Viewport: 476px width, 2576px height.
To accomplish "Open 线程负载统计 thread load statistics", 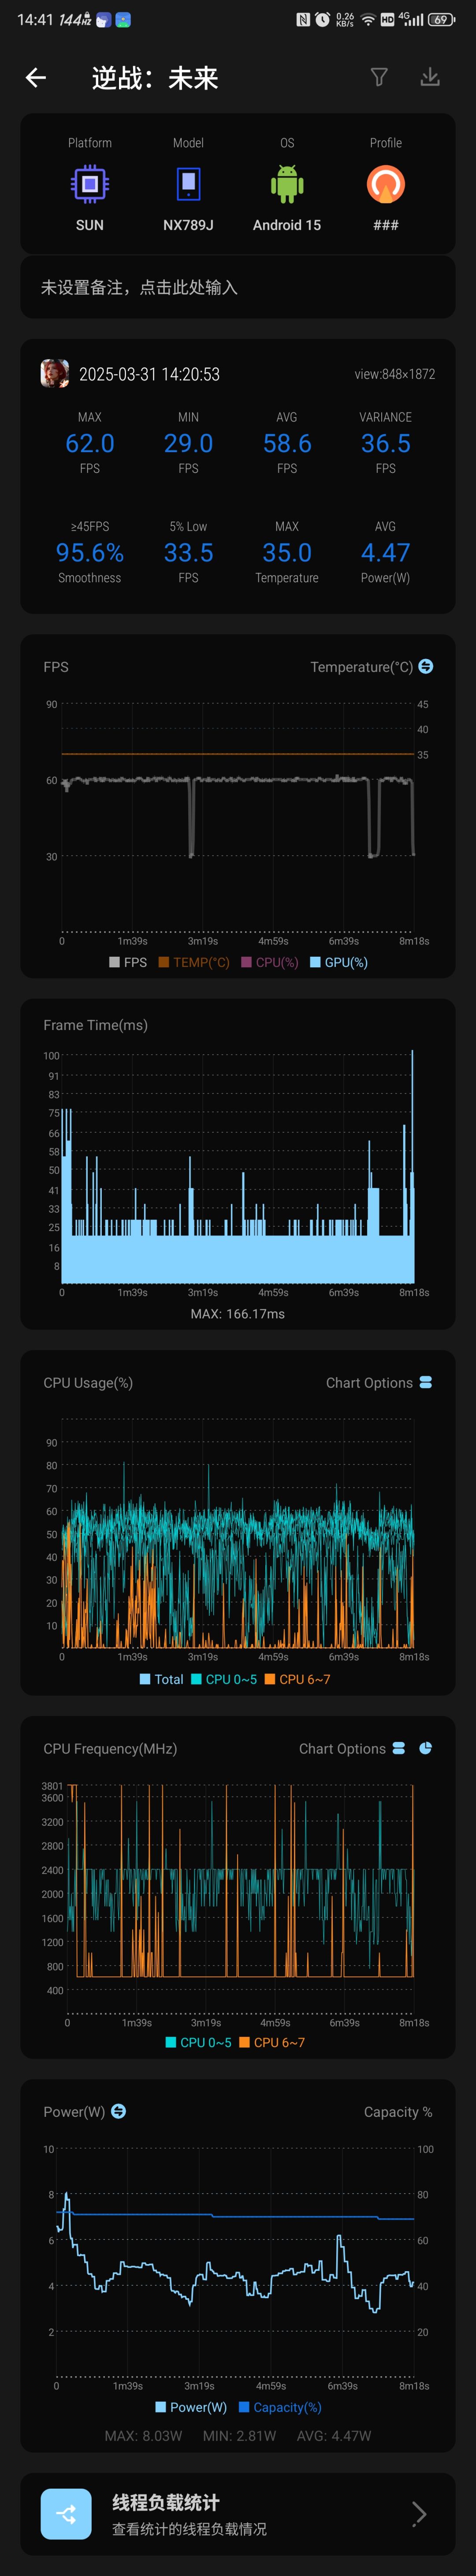I will (238, 2514).
